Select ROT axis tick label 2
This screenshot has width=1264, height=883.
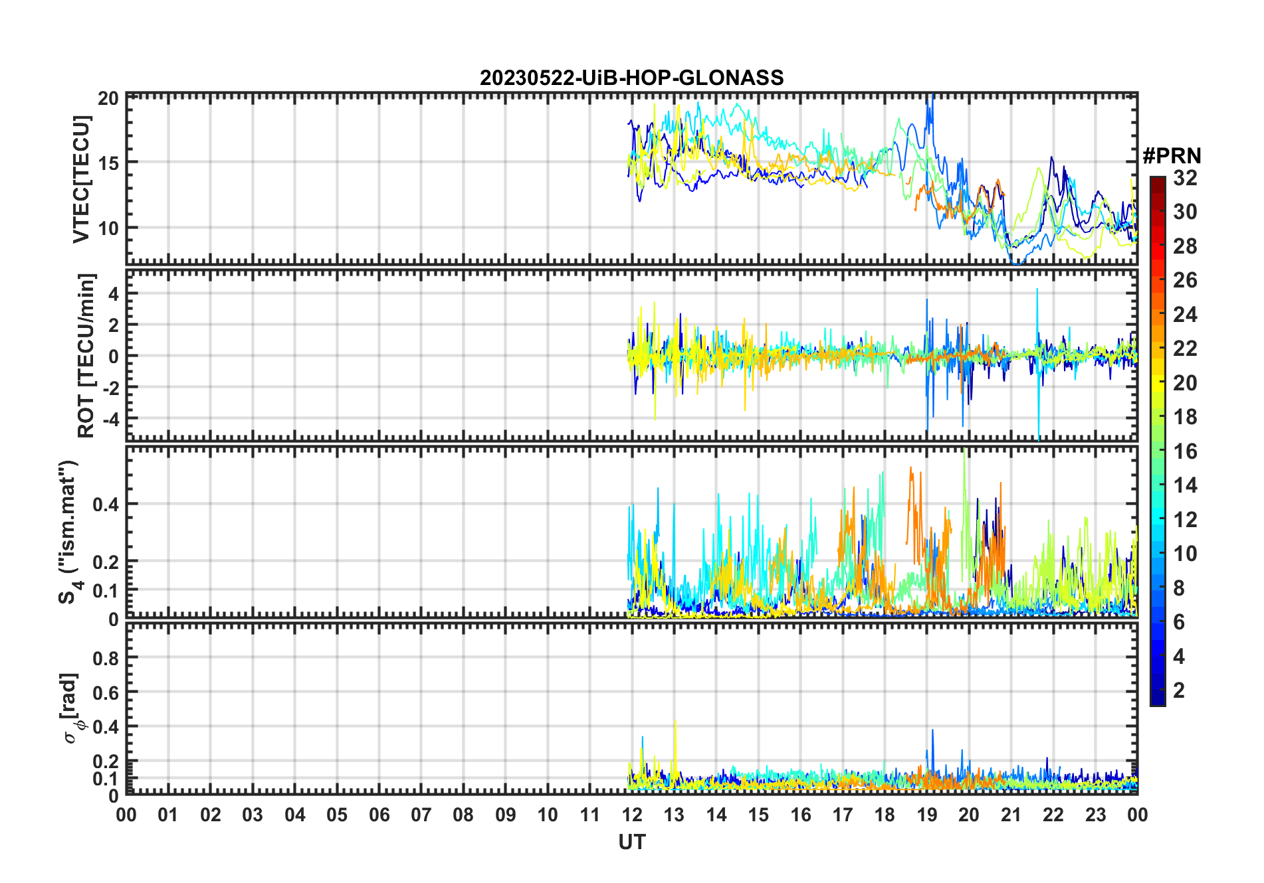[x=114, y=324]
